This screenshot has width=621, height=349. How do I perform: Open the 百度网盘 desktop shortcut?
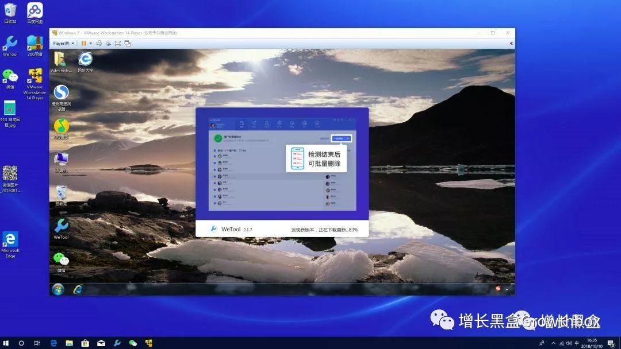point(35,13)
